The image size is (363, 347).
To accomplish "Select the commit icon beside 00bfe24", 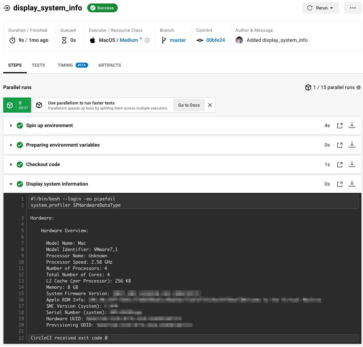I will click(200, 40).
